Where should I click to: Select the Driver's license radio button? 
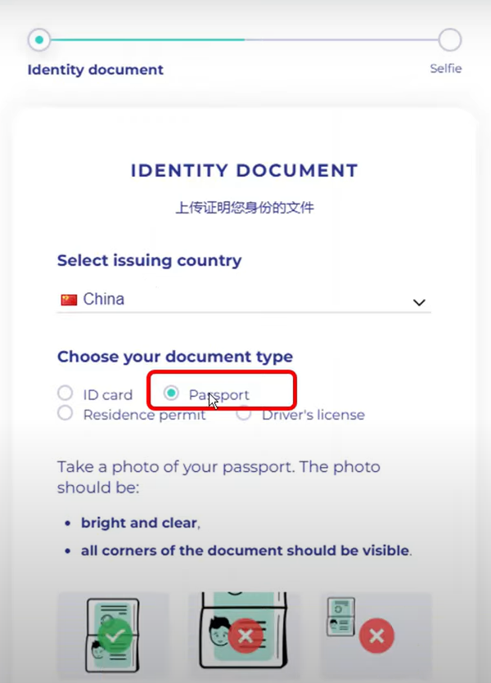[x=244, y=414]
